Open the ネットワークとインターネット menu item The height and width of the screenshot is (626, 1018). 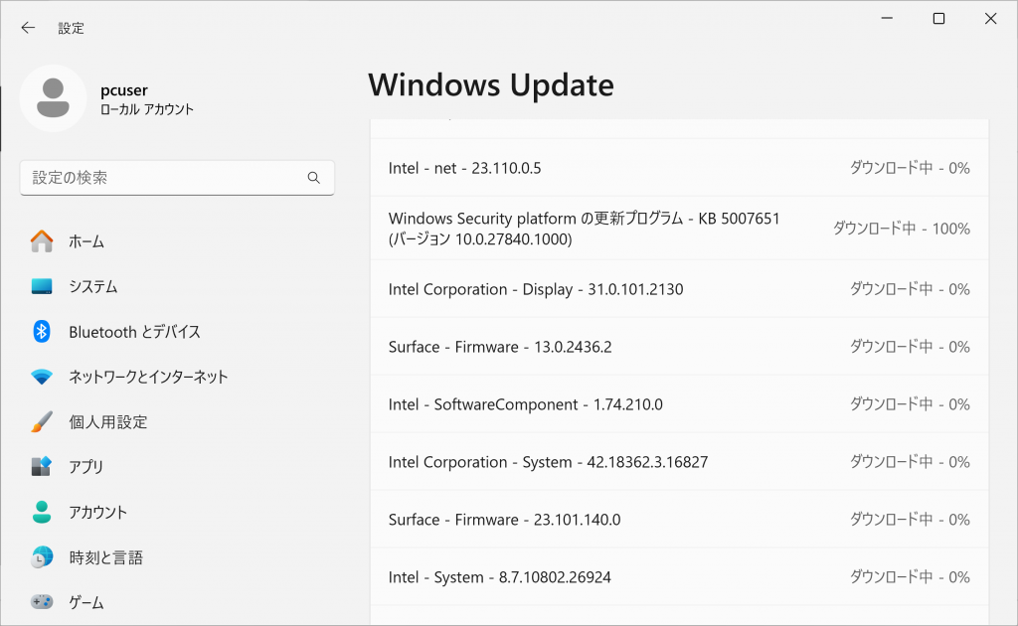pyautogui.click(x=148, y=377)
